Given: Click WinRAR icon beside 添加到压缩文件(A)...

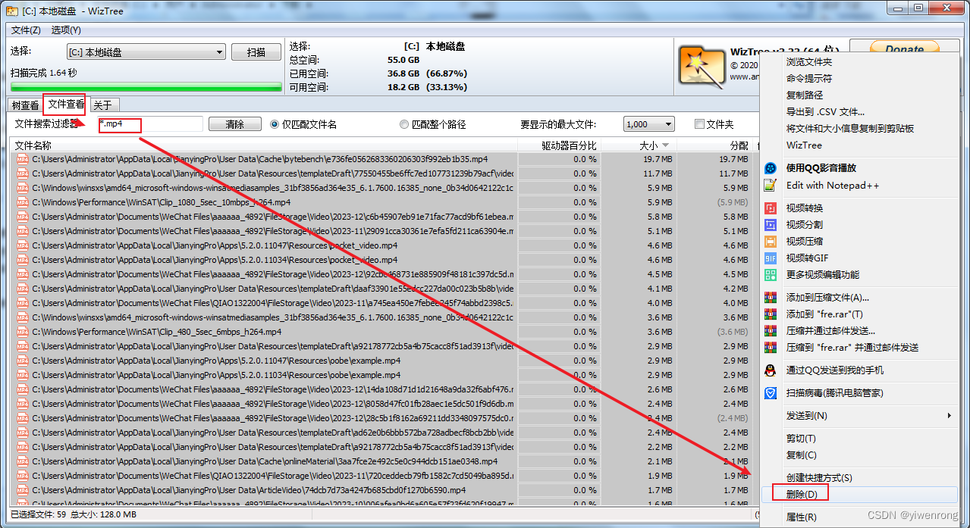Looking at the screenshot, I should 771,298.
